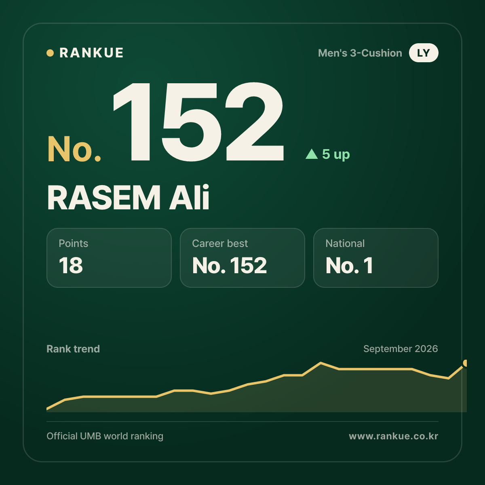Select the LY country badge
485x485 pixels.
424,53
